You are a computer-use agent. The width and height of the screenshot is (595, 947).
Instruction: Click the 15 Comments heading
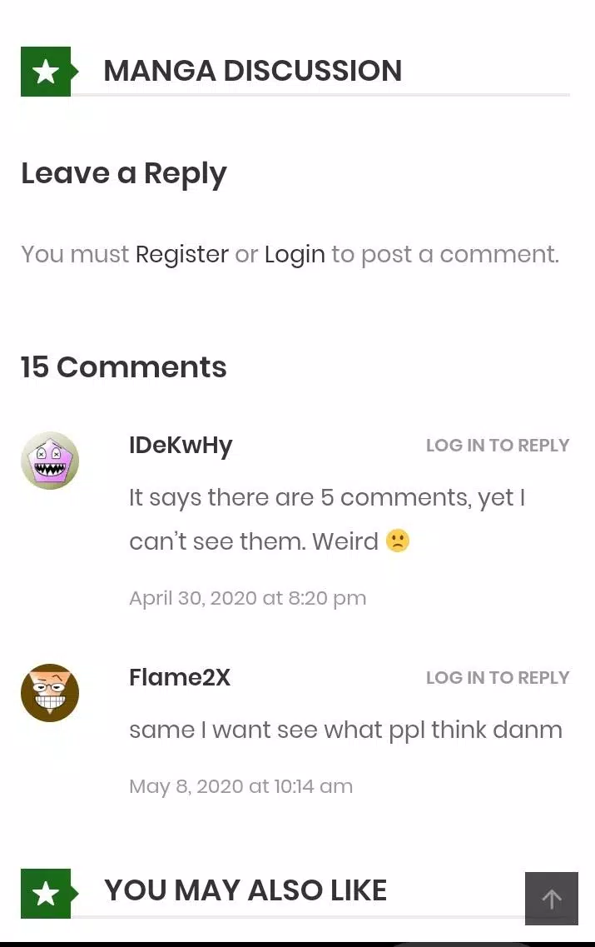[x=124, y=367]
